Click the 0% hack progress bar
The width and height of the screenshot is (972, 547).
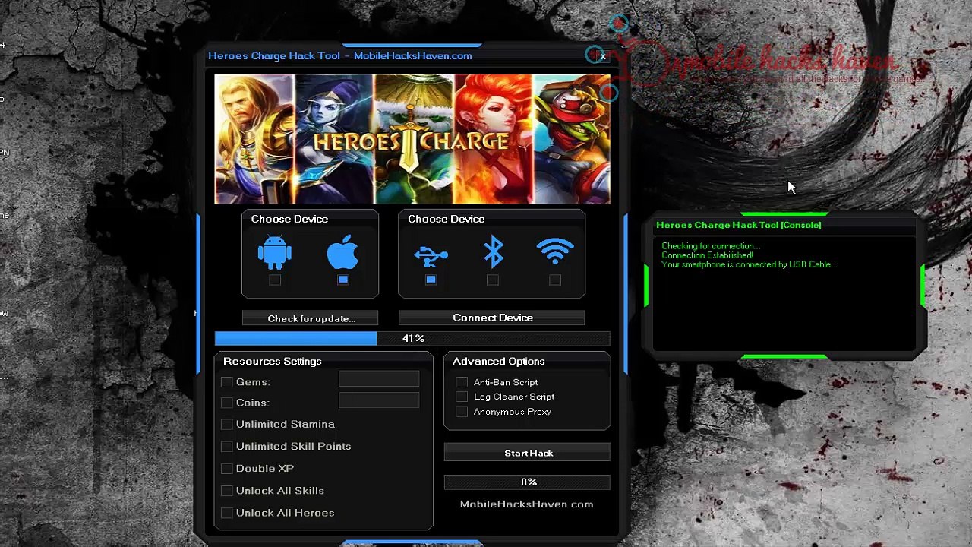click(x=528, y=482)
